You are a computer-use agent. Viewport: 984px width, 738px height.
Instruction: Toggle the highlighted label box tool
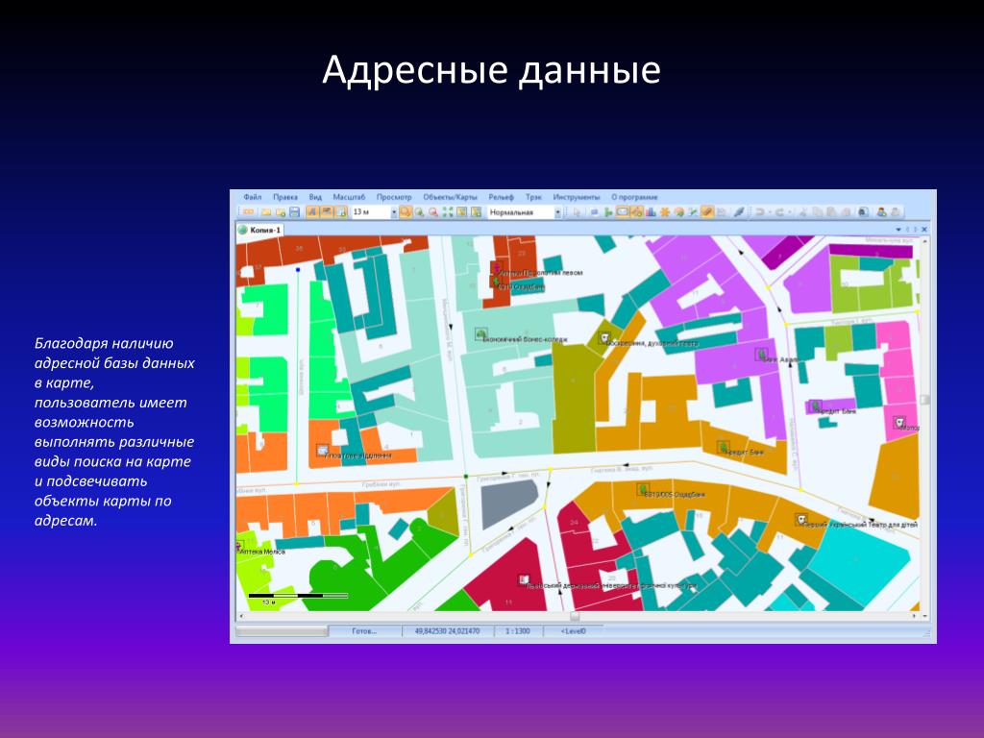[x=623, y=212]
